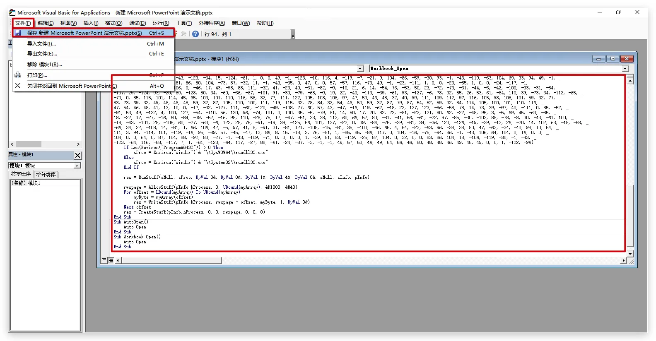Viewport: 656px width, 341px height.
Task: Click the toolbox tools icon in toolbar
Action: pyautogui.click(x=184, y=34)
